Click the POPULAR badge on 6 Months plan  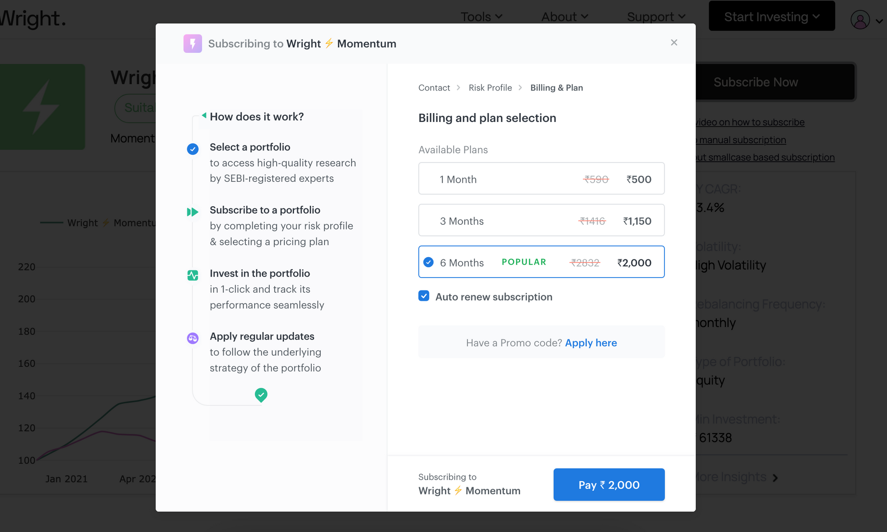click(x=524, y=262)
